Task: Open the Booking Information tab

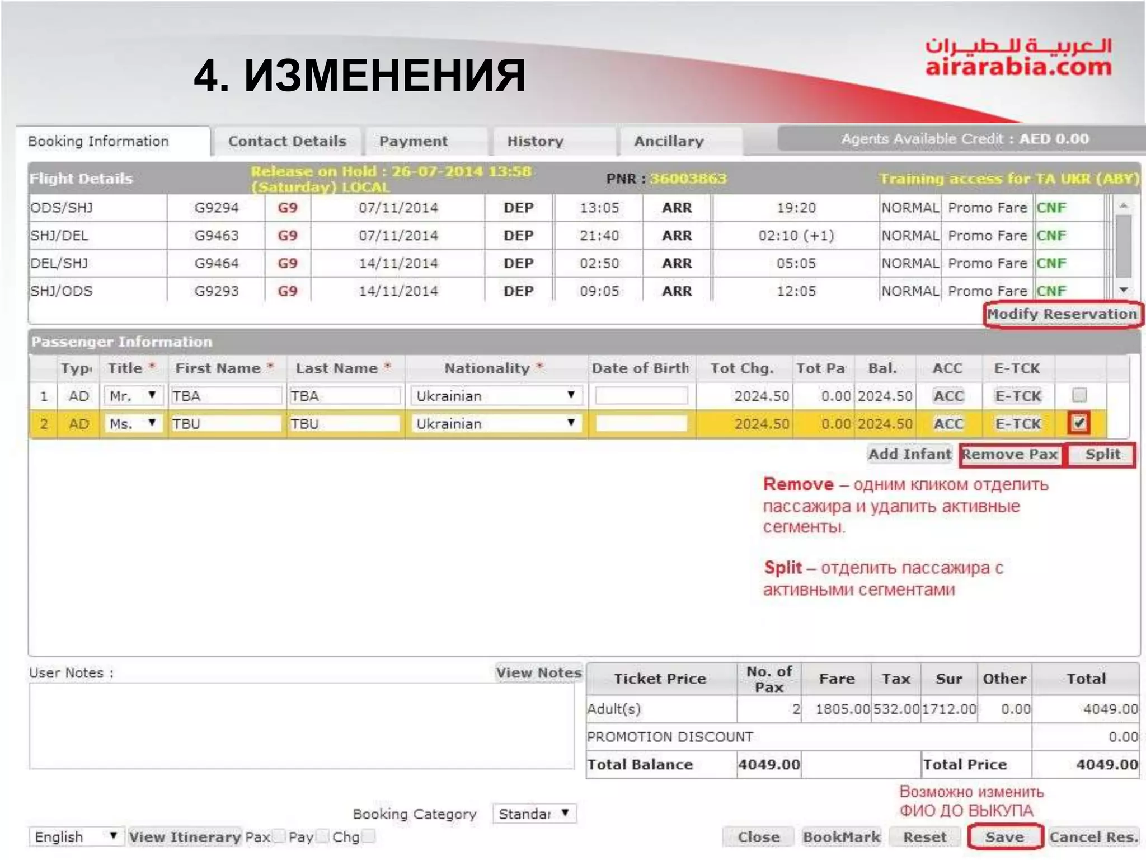Action: [x=113, y=141]
